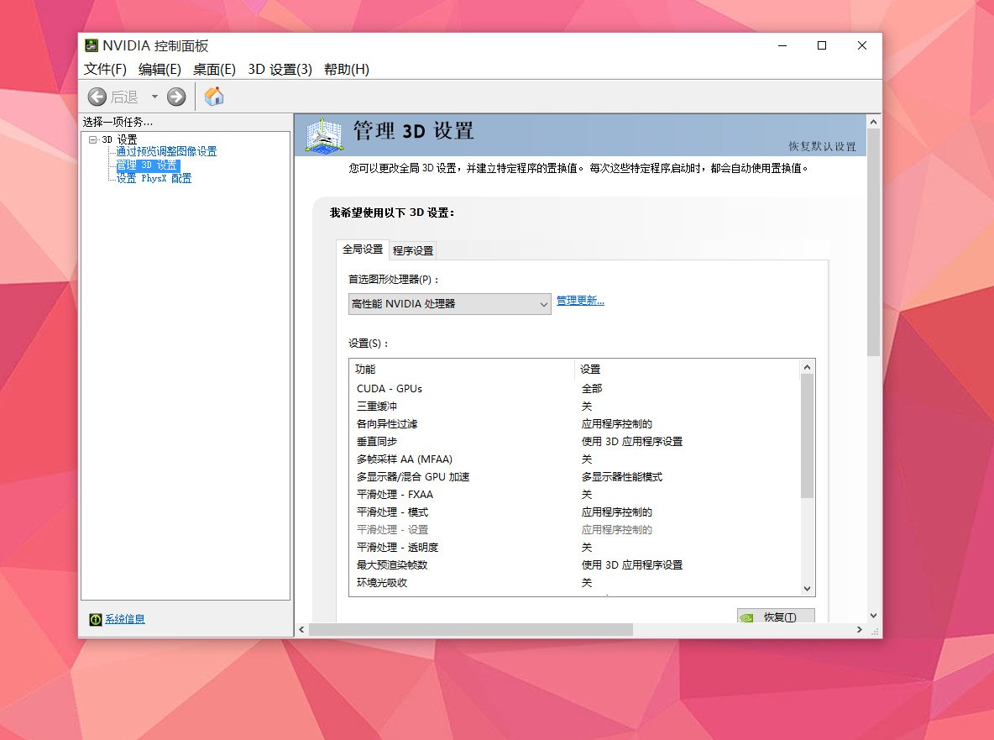Click the Forward arrow toolbar icon
Viewport: 994px width, 740px height.
coord(176,97)
